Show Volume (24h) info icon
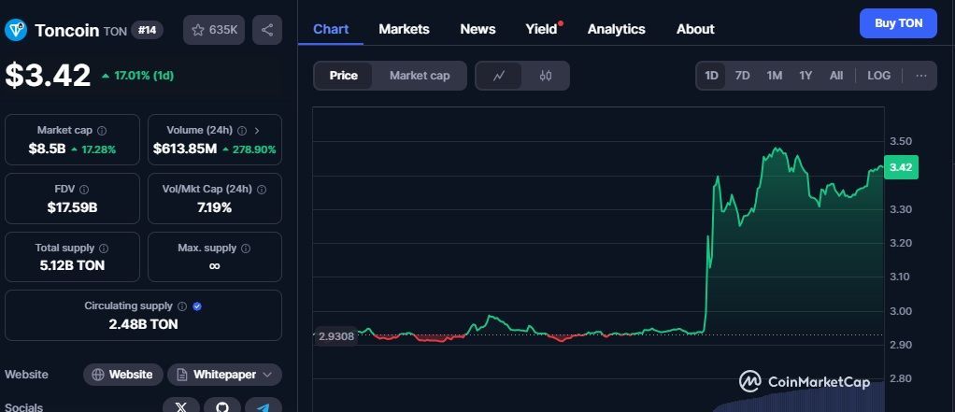Viewport: 955px width, 412px height. [x=242, y=130]
